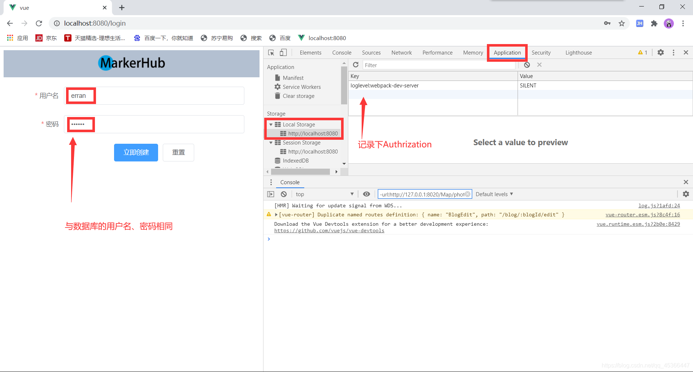
Task: Close the DevTools panel
Action: point(686,52)
